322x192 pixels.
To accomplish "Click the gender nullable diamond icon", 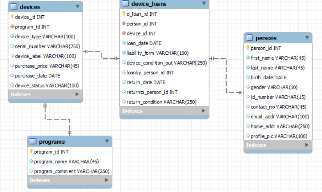I will pos(248,87).
